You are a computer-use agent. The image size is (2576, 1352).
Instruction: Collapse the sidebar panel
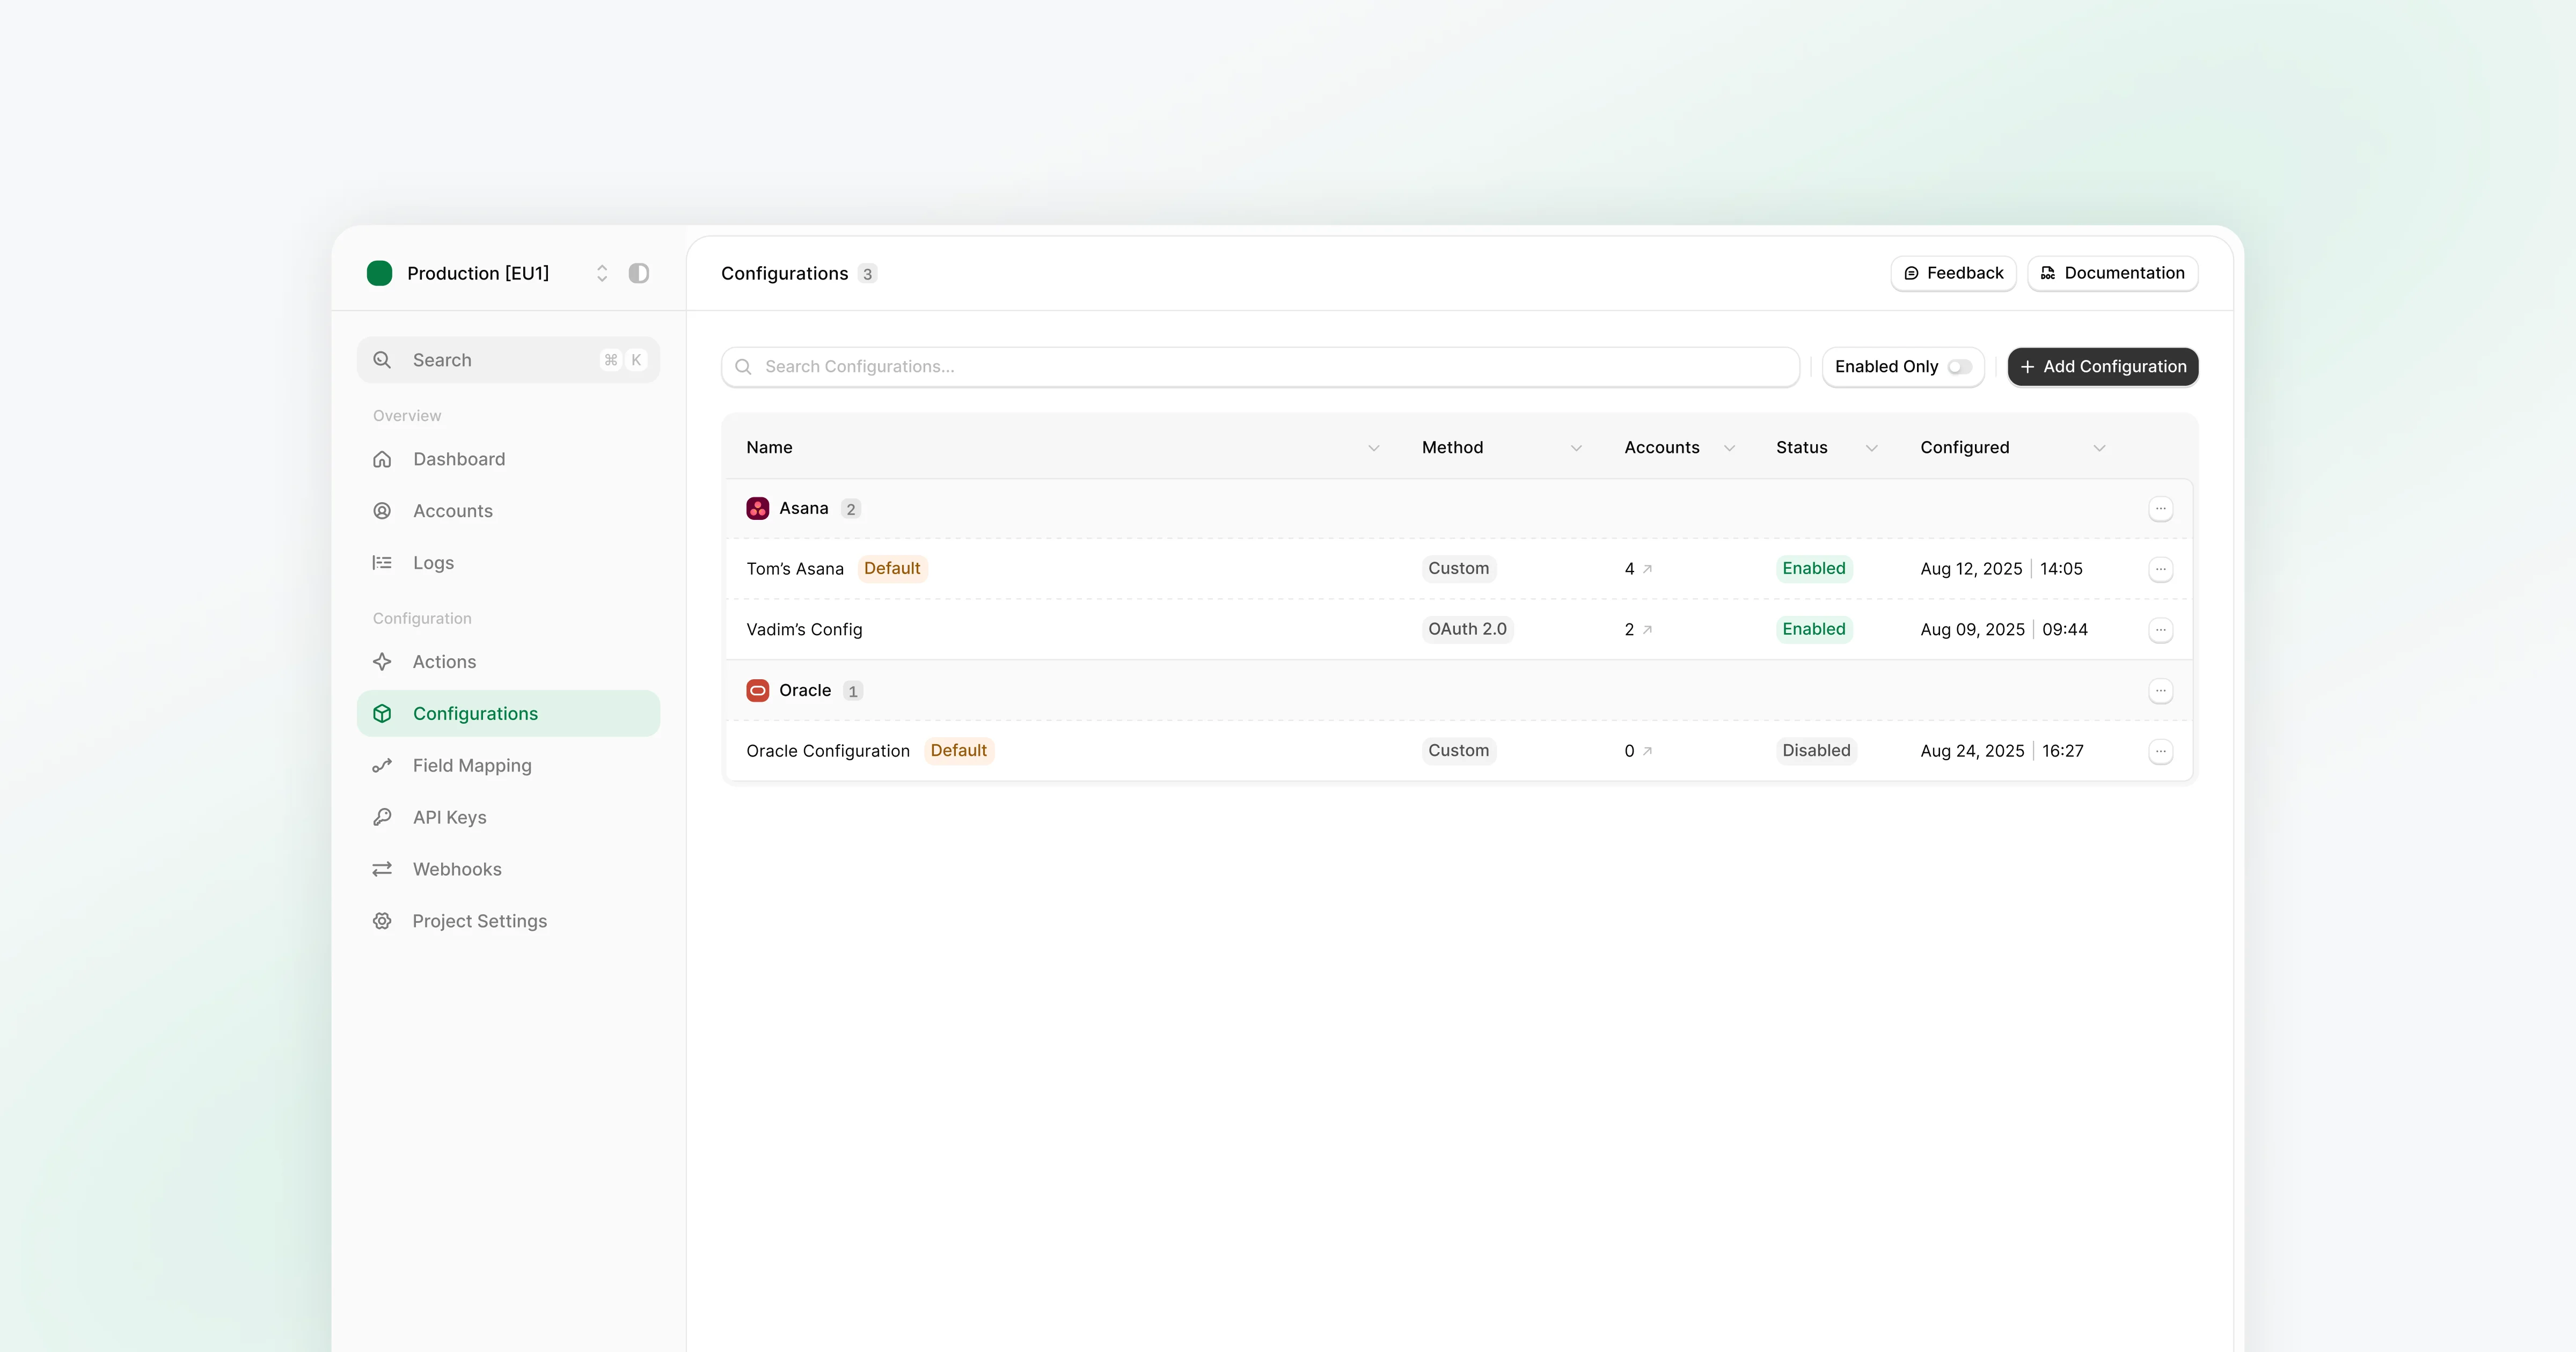click(639, 272)
